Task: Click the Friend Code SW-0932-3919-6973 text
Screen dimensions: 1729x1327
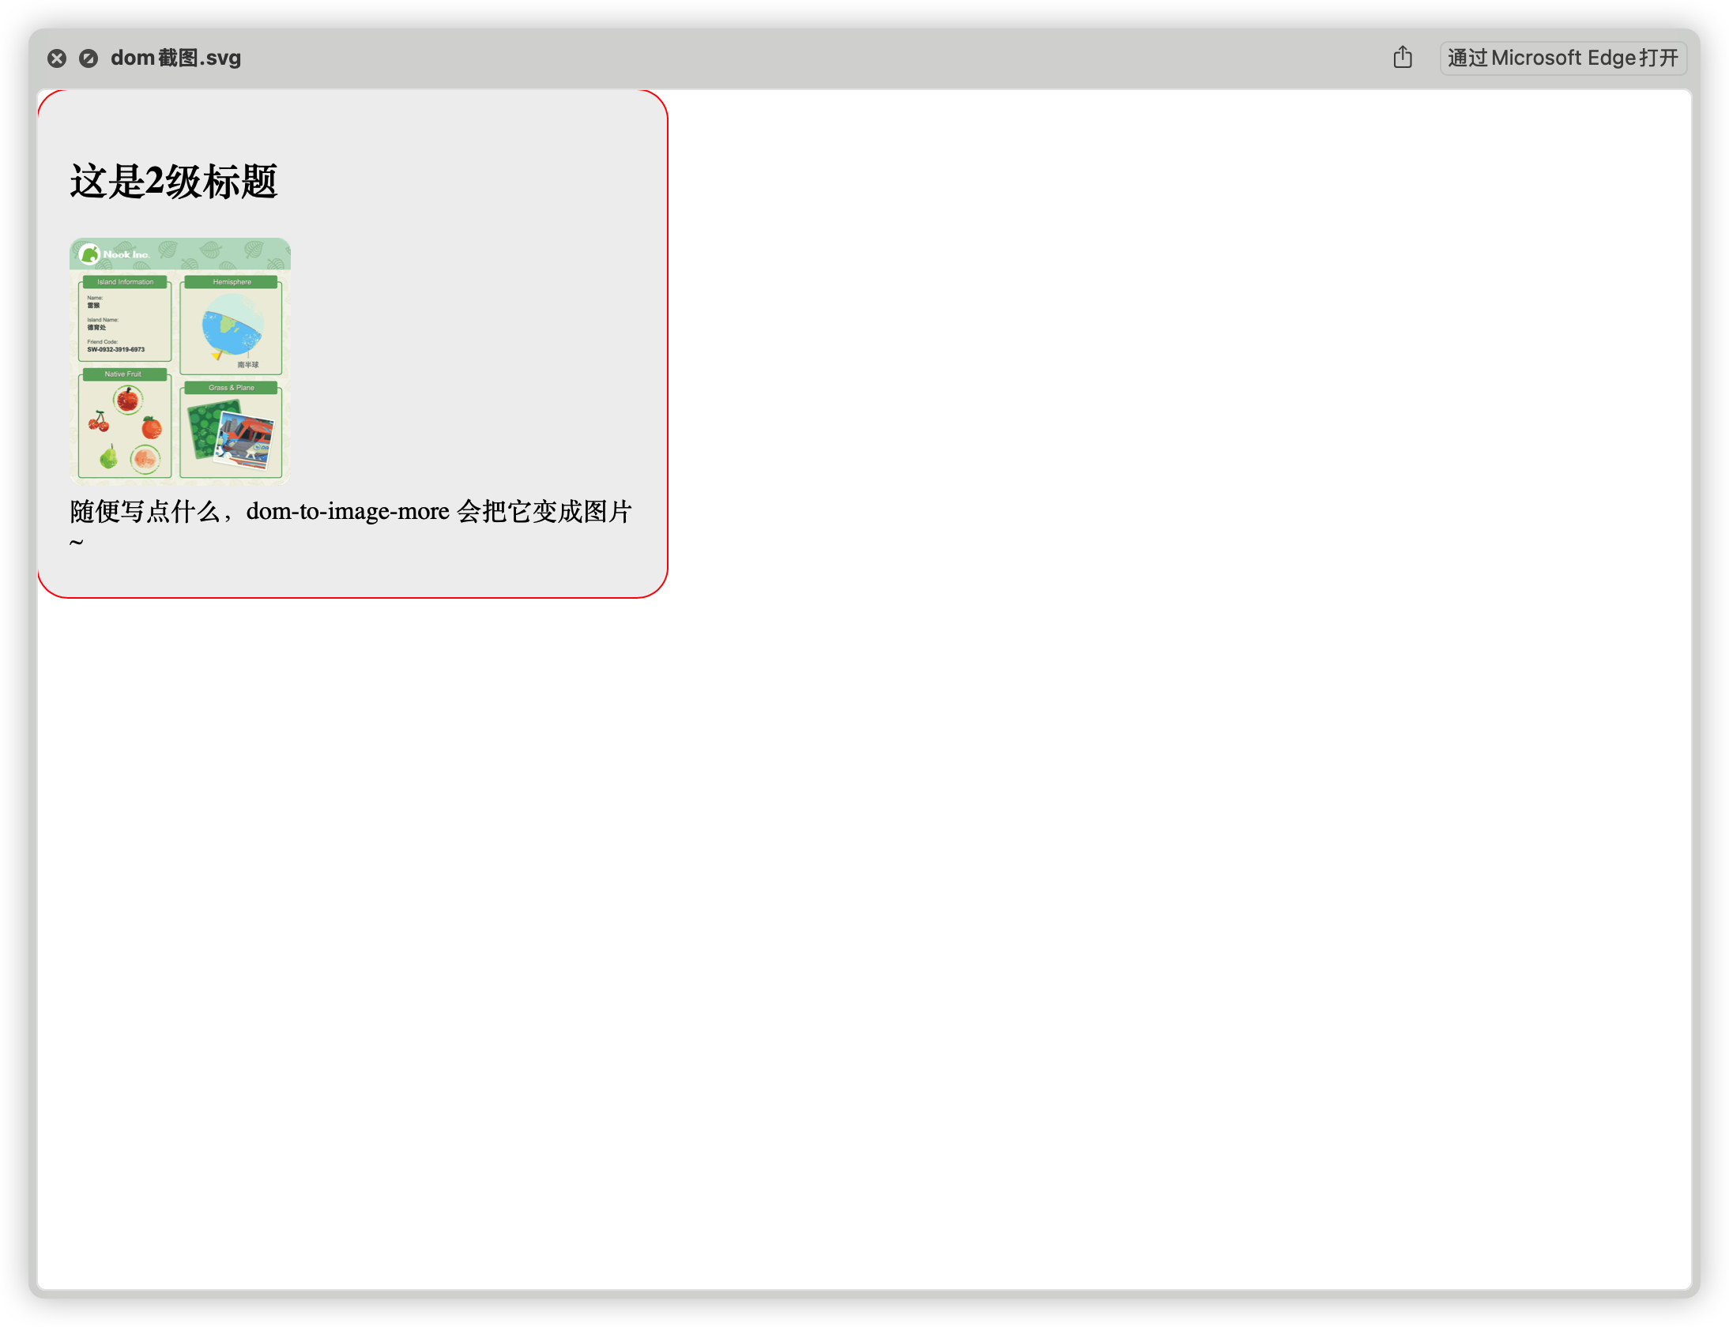Action: point(116,349)
